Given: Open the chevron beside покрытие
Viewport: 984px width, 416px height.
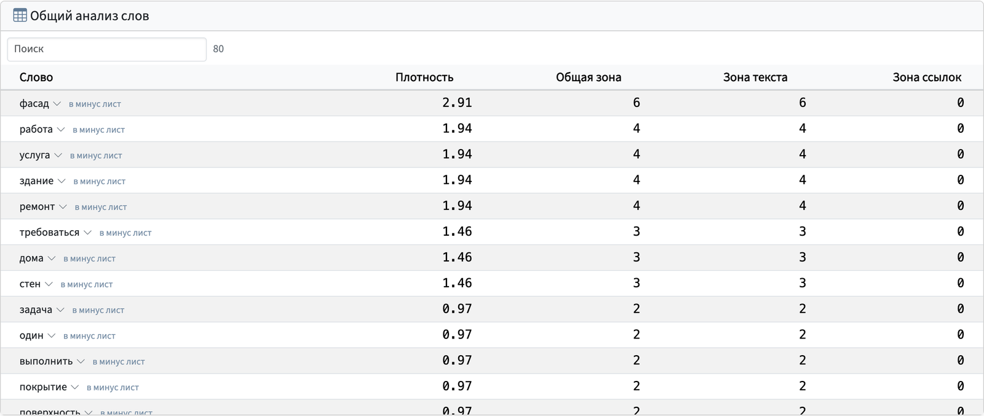Looking at the screenshot, I should (x=75, y=388).
